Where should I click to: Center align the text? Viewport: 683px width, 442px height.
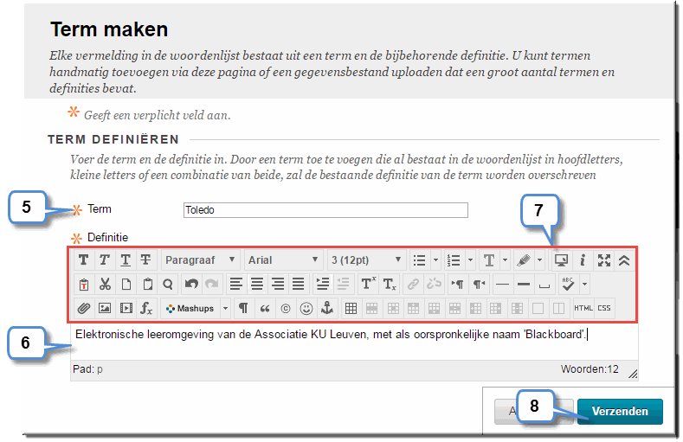click(x=257, y=285)
